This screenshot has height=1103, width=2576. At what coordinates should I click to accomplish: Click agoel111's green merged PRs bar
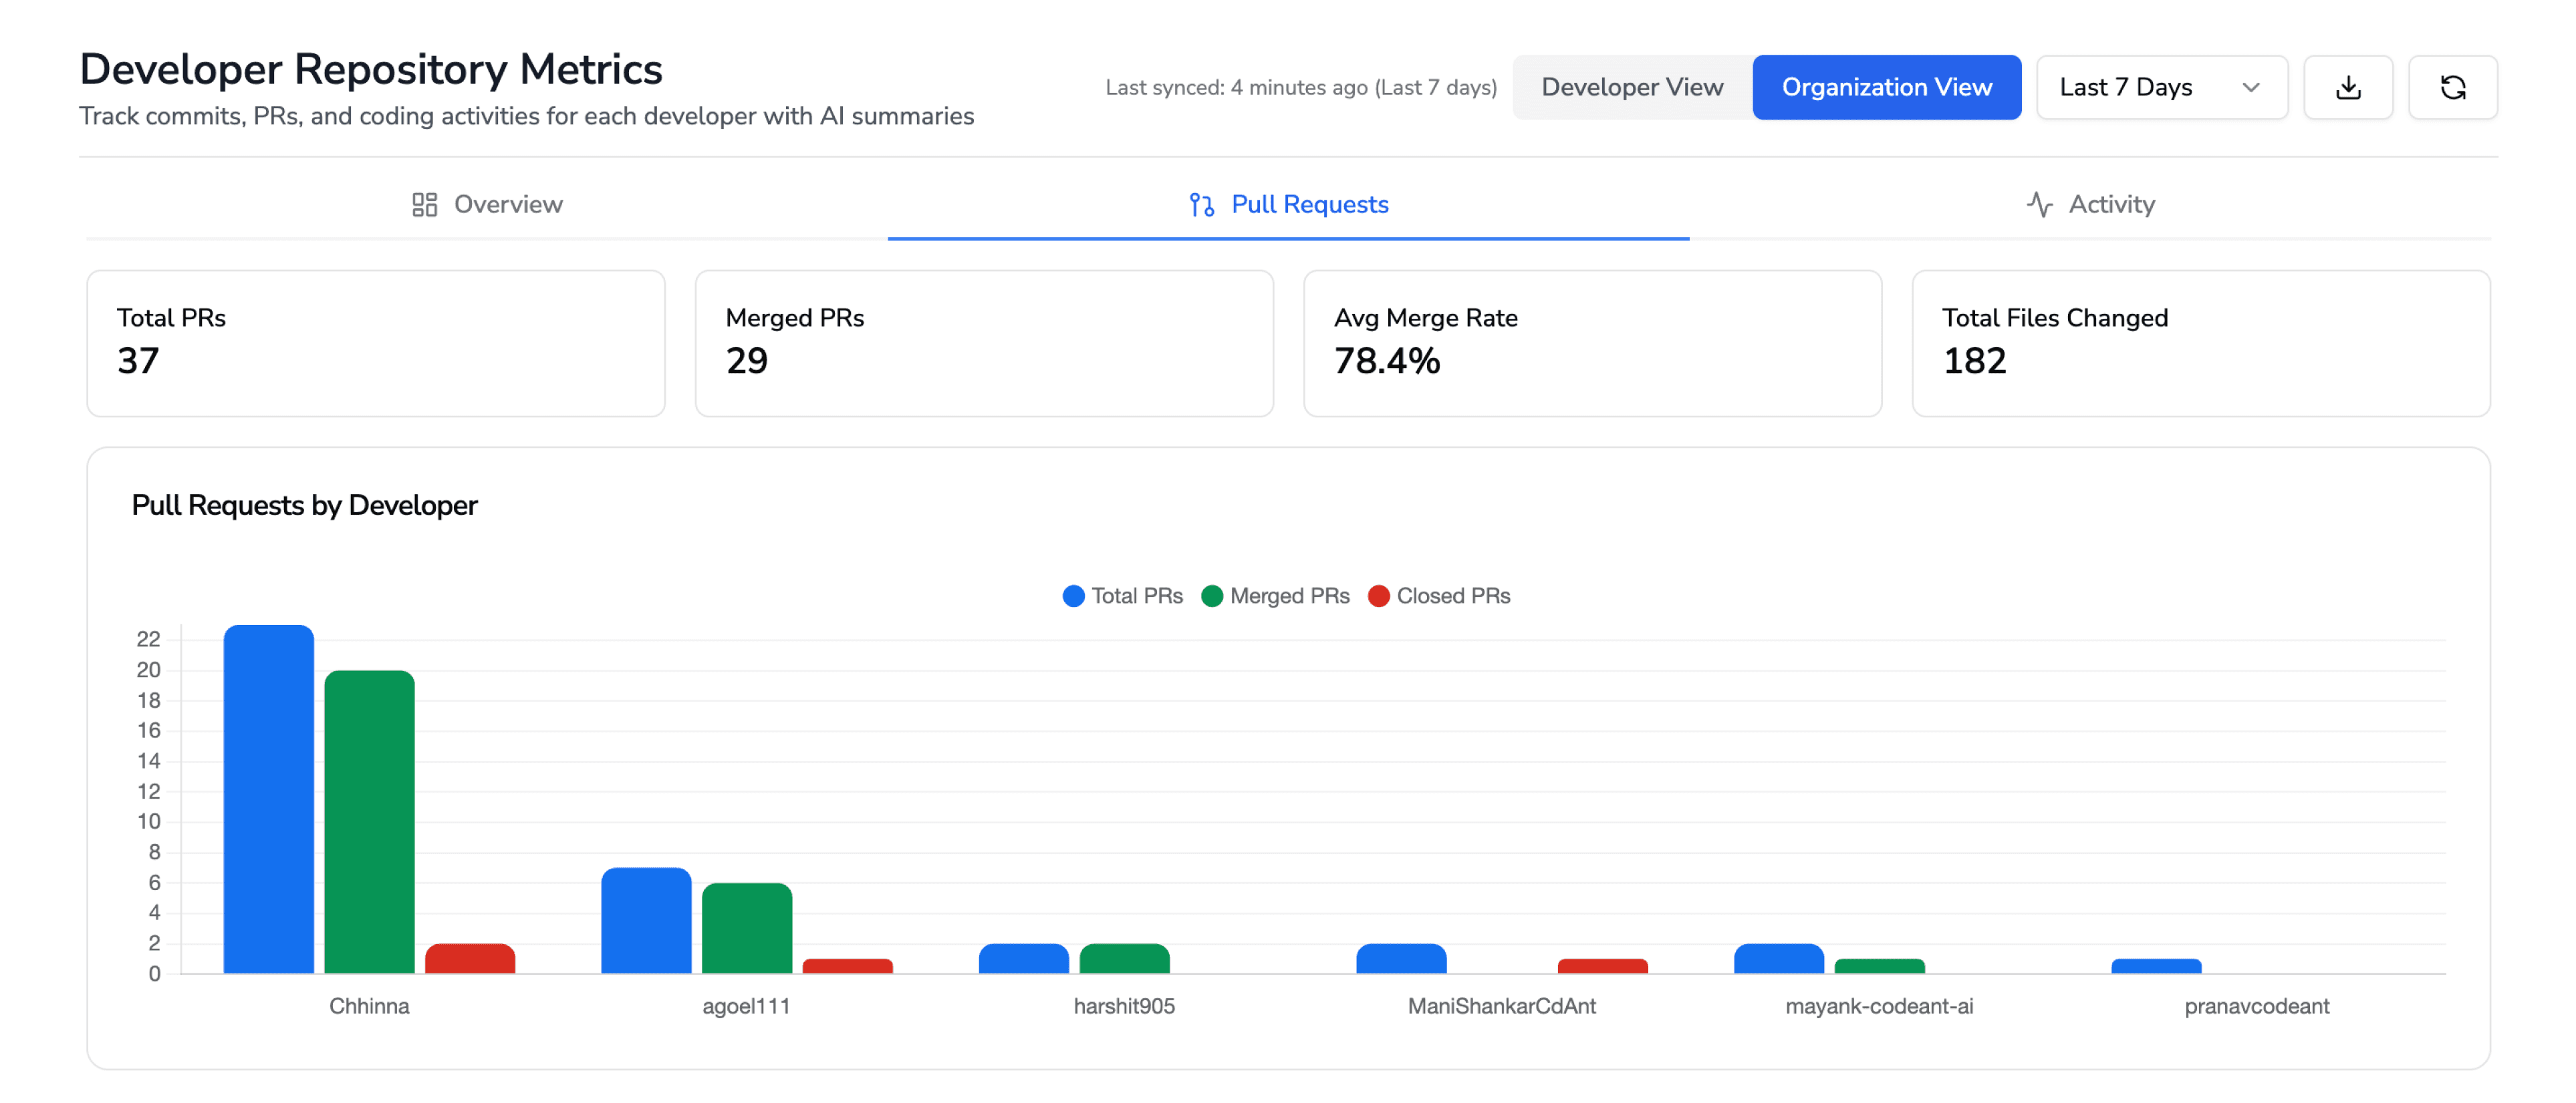click(x=747, y=928)
